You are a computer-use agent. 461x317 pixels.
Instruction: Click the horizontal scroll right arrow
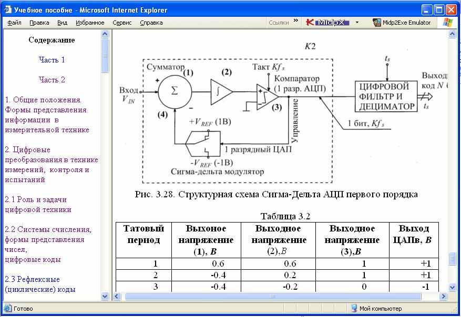click(443, 296)
